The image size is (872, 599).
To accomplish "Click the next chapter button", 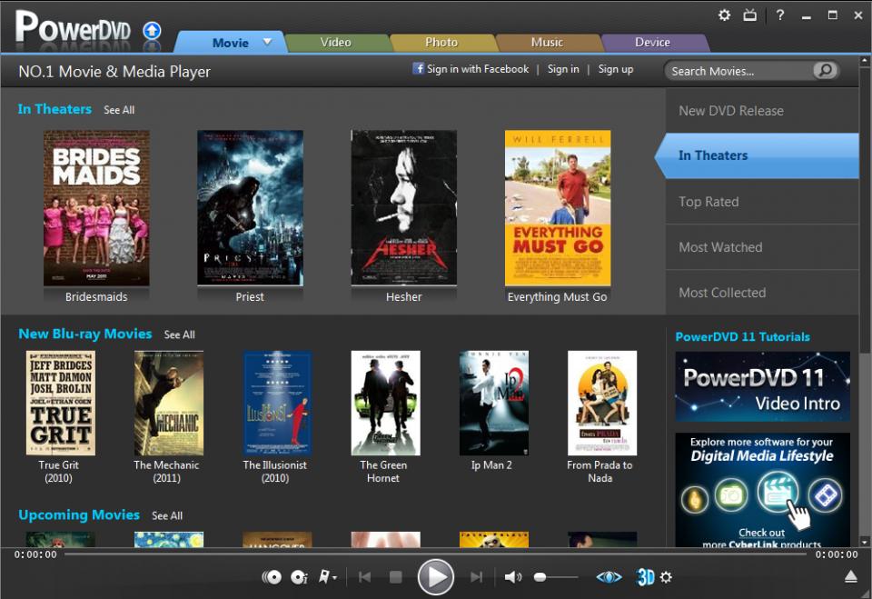I will pyautogui.click(x=476, y=577).
